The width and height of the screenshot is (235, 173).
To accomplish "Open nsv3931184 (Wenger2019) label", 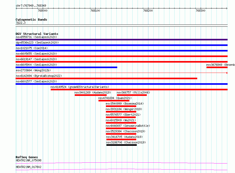I will click(124, 109).
